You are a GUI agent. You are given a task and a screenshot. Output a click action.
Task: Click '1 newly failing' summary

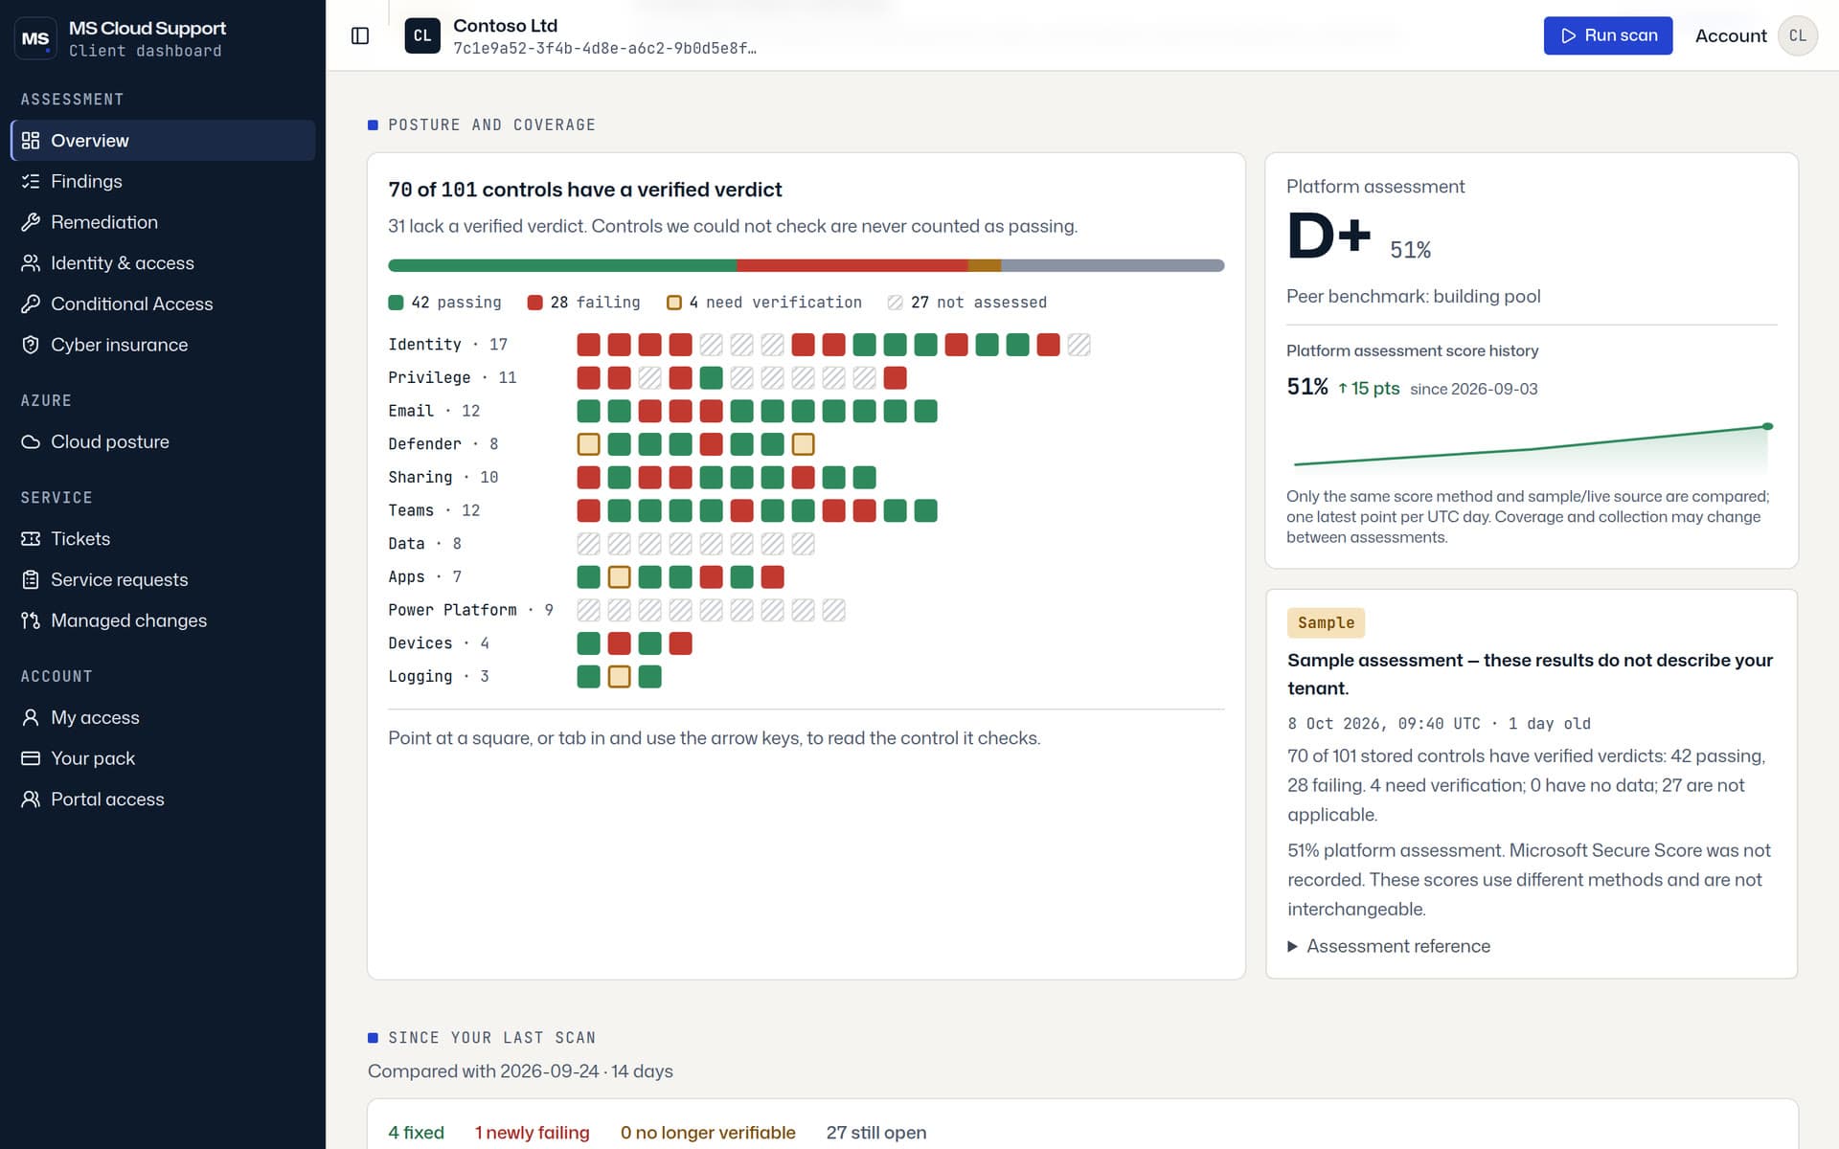533,1133
